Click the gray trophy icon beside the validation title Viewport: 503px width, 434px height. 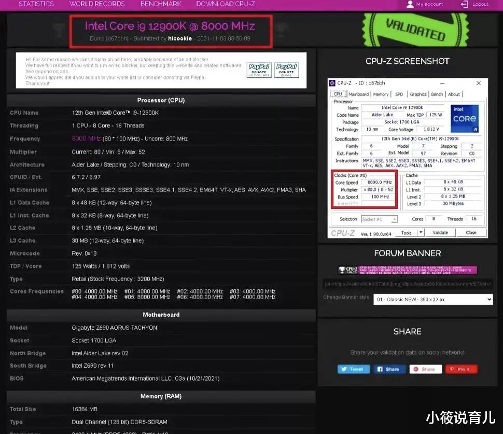coord(59,31)
